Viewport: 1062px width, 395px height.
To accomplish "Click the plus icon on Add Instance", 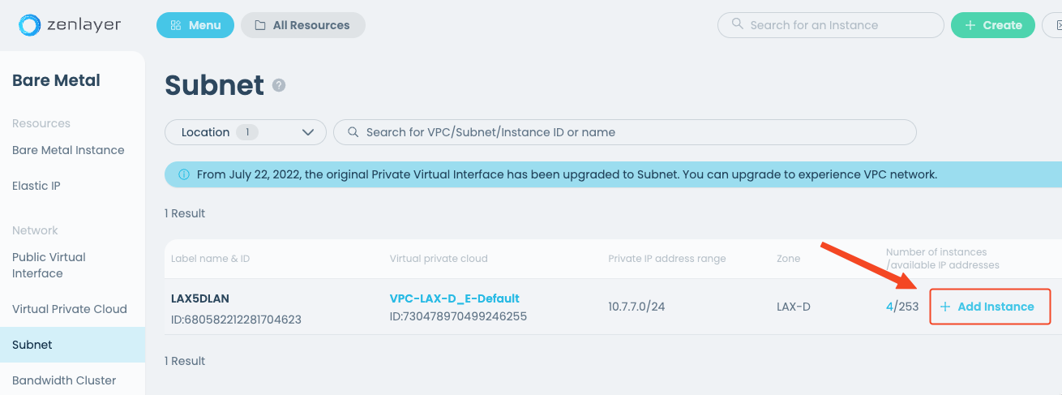I will tap(944, 307).
